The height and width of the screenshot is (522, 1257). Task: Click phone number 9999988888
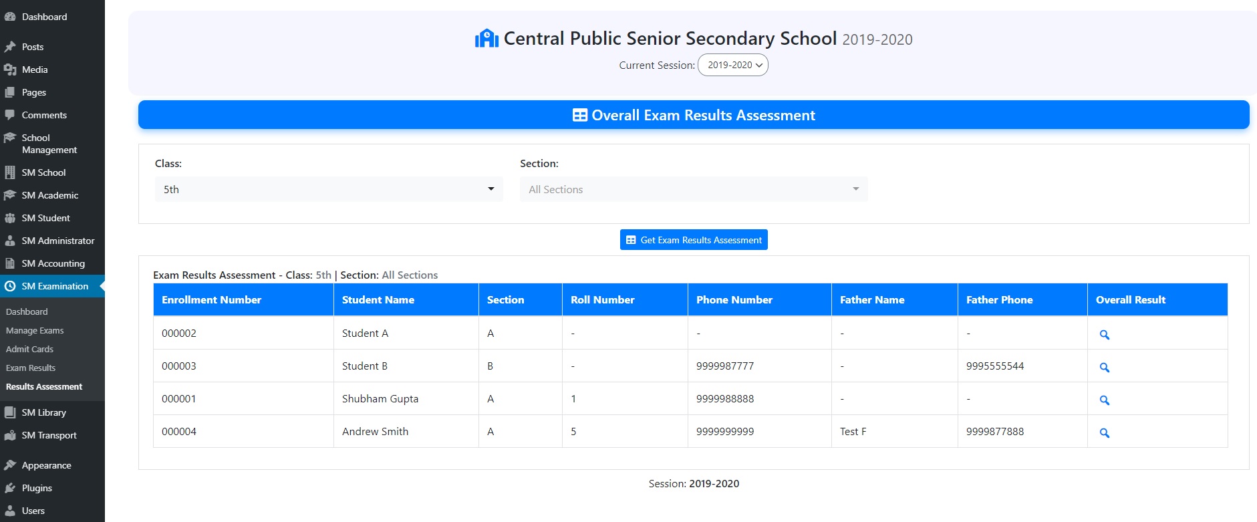[x=725, y=398]
